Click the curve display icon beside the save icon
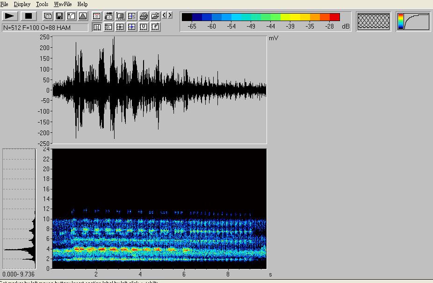 [71, 16]
